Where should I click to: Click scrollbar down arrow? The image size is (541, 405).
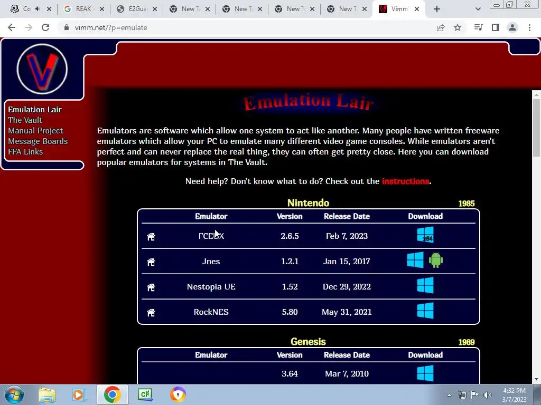(x=537, y=380)
